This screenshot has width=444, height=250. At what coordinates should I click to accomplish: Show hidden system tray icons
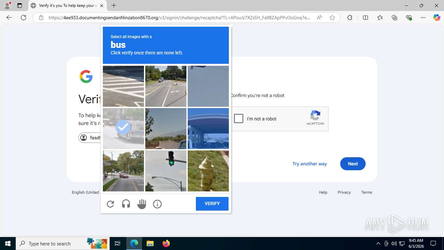point(378,243)
